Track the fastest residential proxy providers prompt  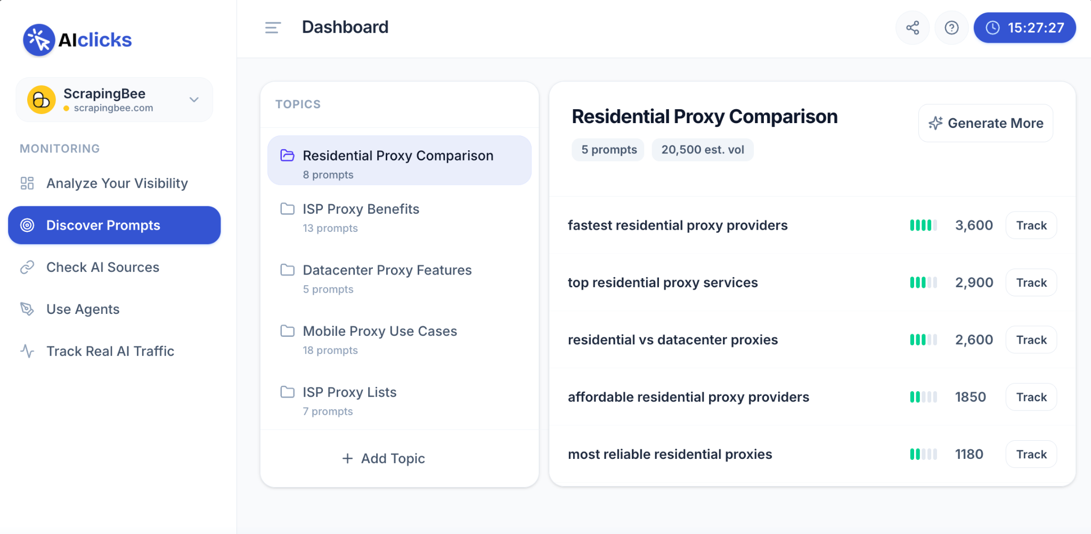[x=1031, y=225]
